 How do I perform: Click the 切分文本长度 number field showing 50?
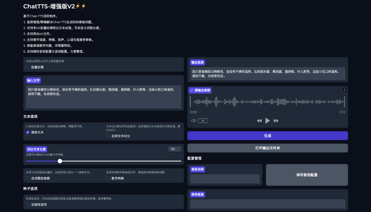pos(174,149)
